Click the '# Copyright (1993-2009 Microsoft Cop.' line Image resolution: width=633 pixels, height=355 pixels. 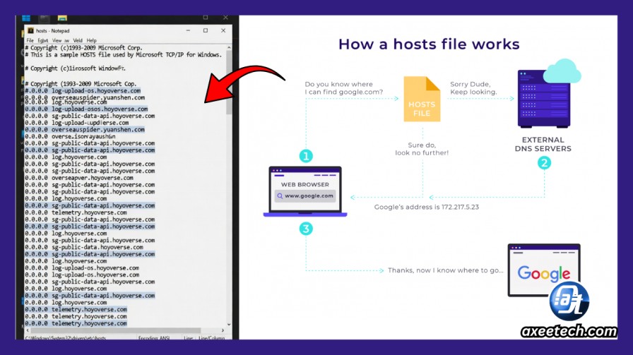(81, 83)
